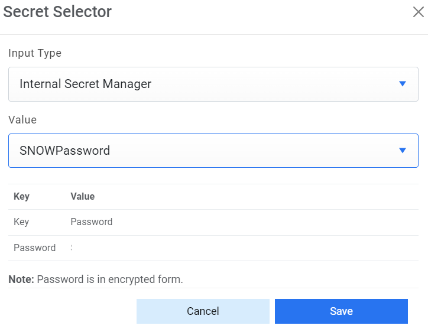Save the selected secret
Image resolution: width=428 pixels, height=332 pixels.
click(x=341, y=311)
